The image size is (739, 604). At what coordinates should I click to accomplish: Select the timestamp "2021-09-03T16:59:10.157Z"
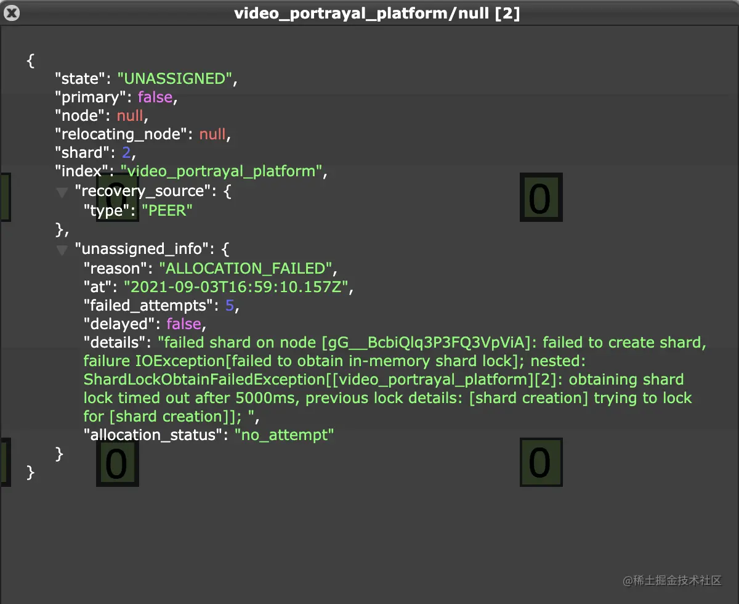coord(238,287)
